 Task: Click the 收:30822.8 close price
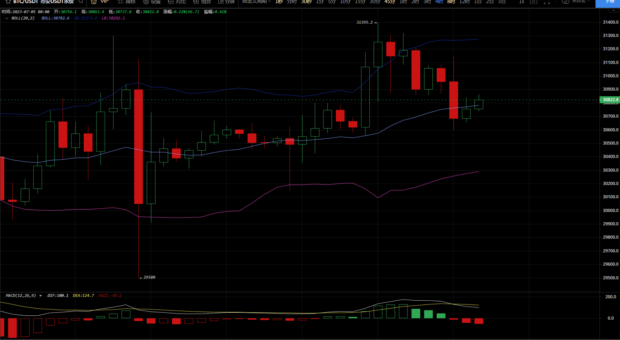click(x=147, y=12)
